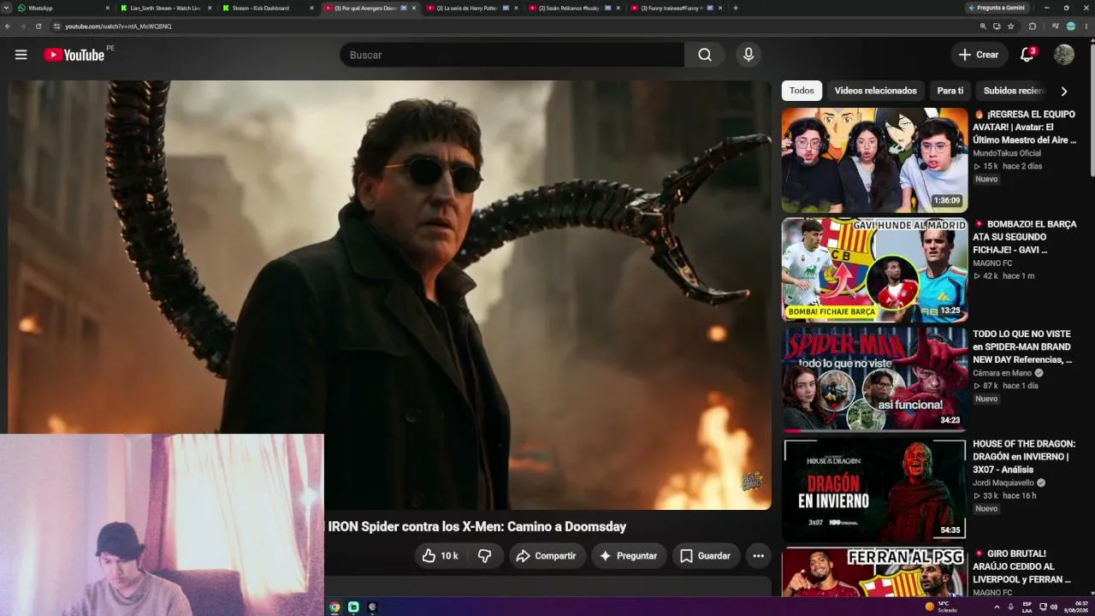Open the Kick app in taskbar
The image size is (1095, 616).
(353, 607)
